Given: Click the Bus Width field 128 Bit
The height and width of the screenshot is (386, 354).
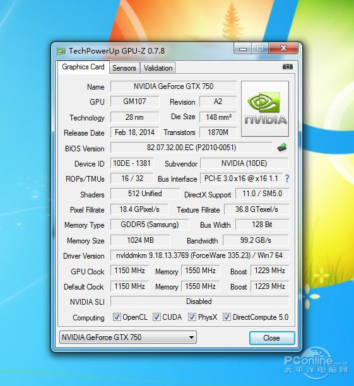Looking at the screenshot, I should coord(262,225).
